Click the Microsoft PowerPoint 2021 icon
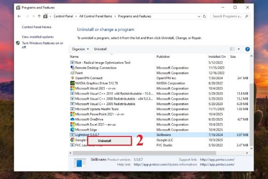Image resolution: width=268 pixels, height=179 pixels. pyautogui.click(x=72, y=114)
